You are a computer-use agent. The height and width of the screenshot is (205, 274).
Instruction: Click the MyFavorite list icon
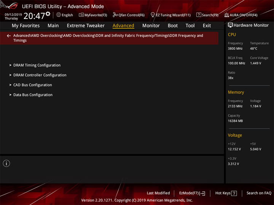tap(81, 15)
